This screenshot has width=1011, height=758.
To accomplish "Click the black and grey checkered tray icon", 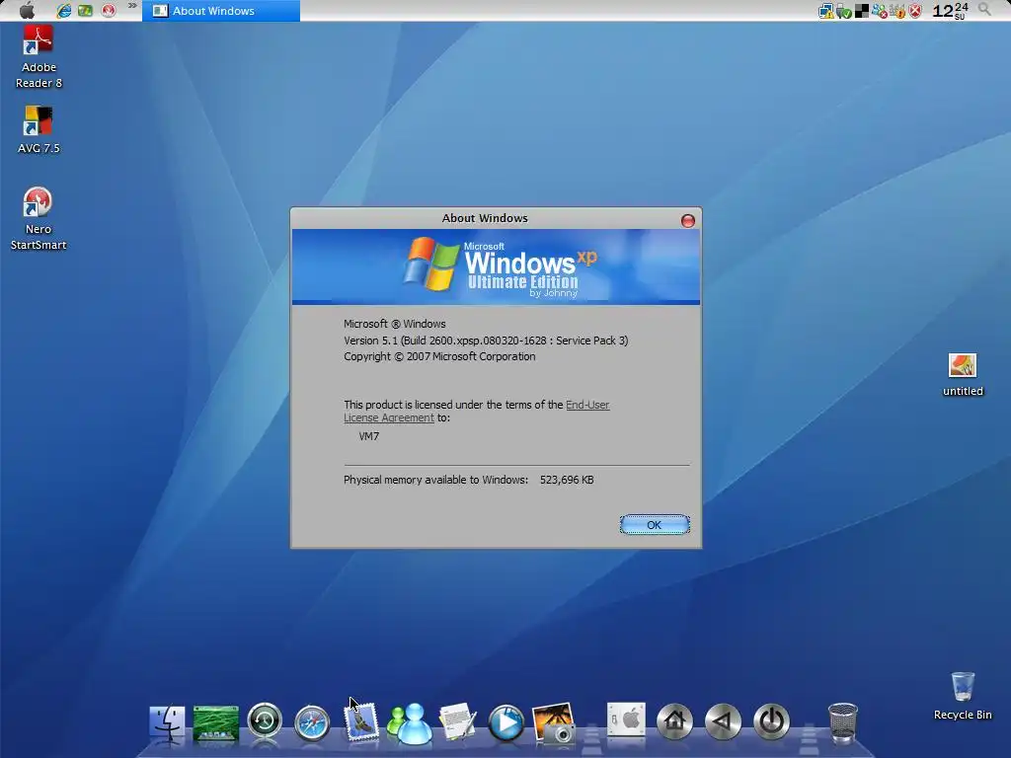I will coord(861,11).
